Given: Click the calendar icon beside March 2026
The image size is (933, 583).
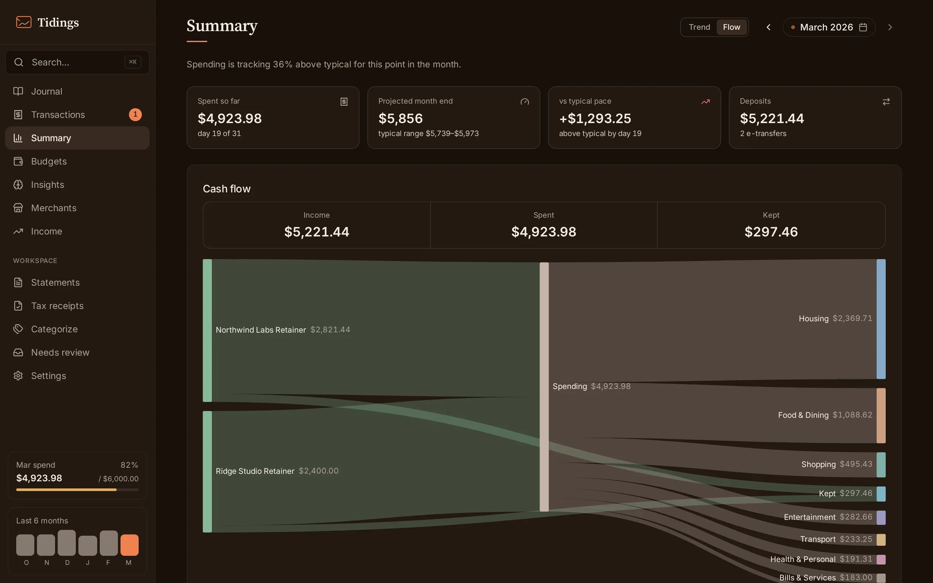Looking at the screenshot, I should click(863, 27).
